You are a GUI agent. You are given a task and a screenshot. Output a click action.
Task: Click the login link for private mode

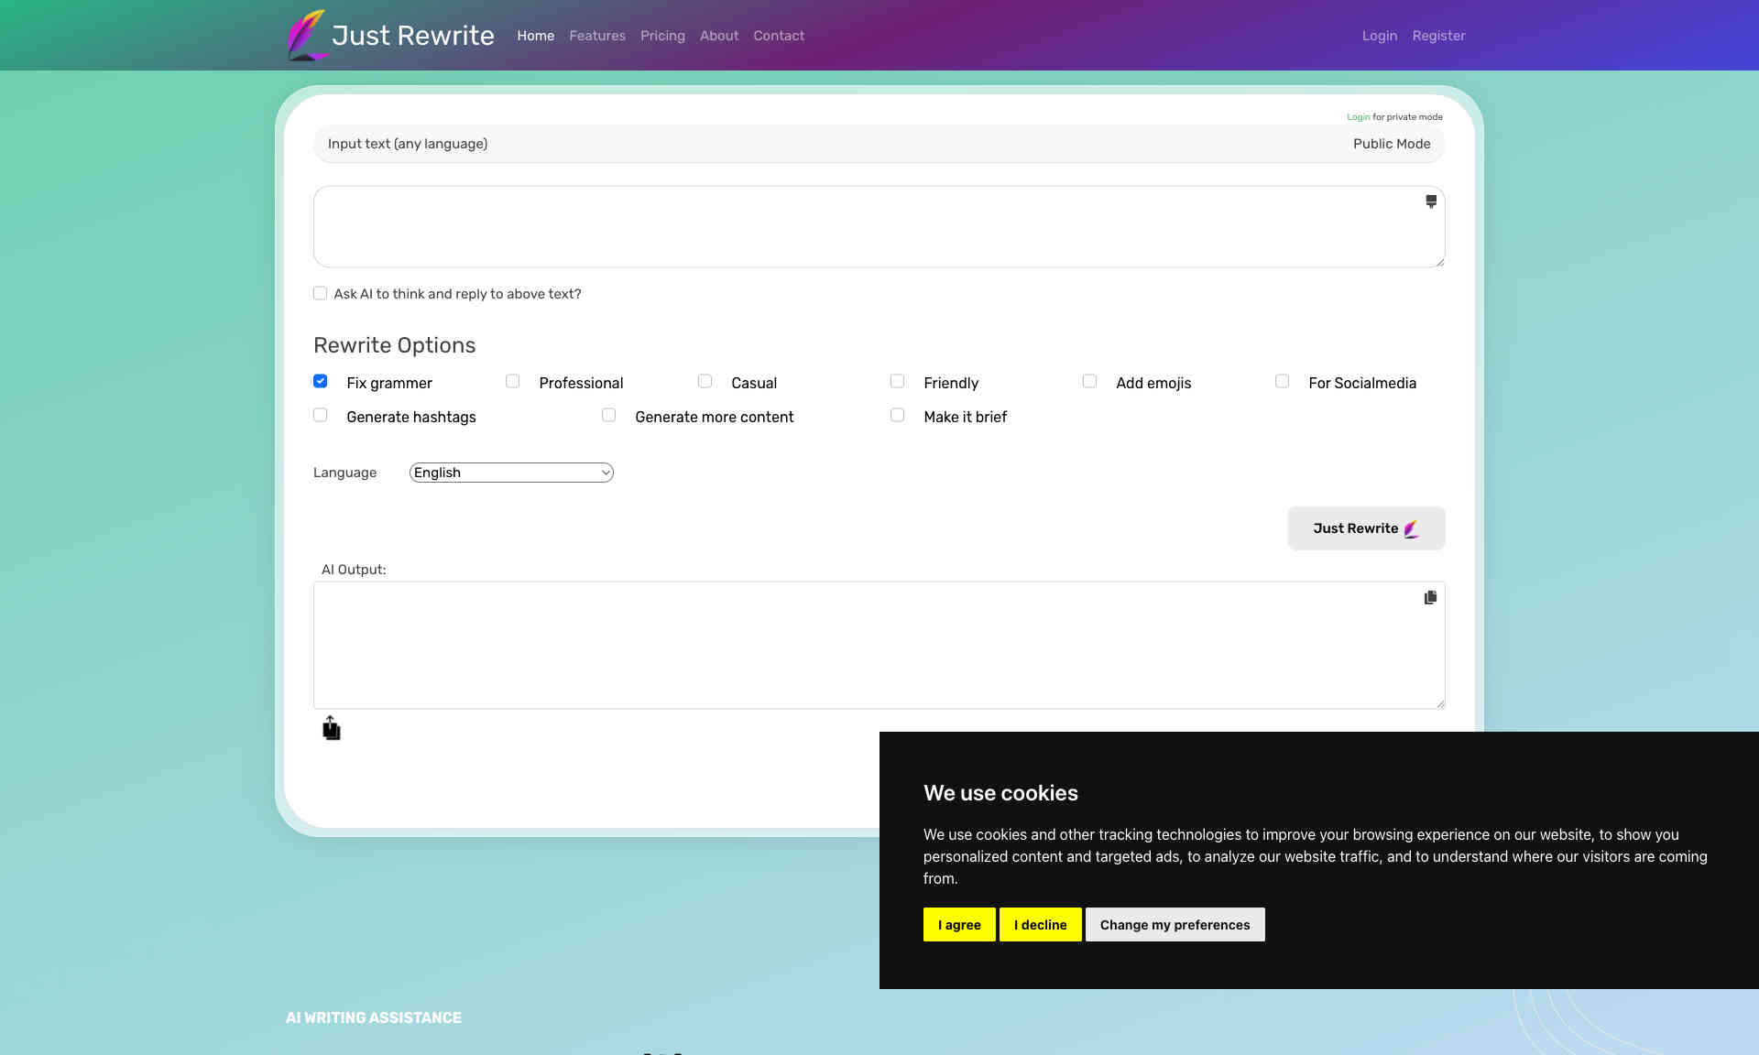pos(1357,117)
